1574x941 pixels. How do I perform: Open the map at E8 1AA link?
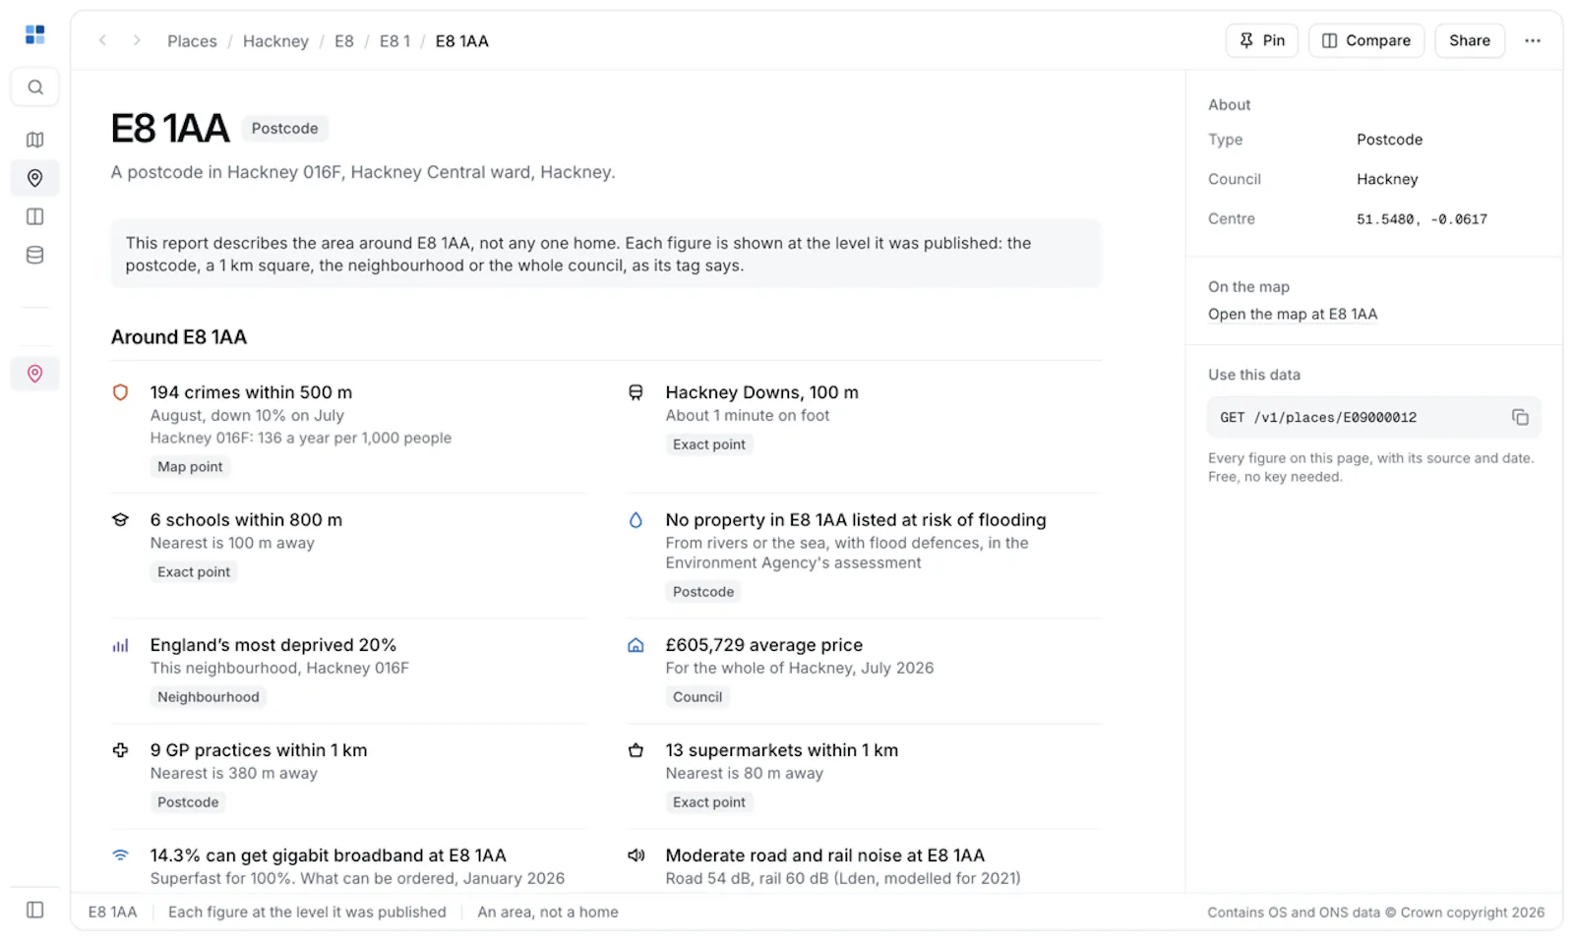click(1293, 314)
